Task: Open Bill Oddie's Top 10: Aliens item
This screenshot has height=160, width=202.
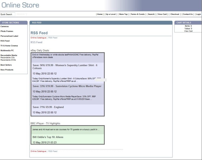Action: pos(48,137)
